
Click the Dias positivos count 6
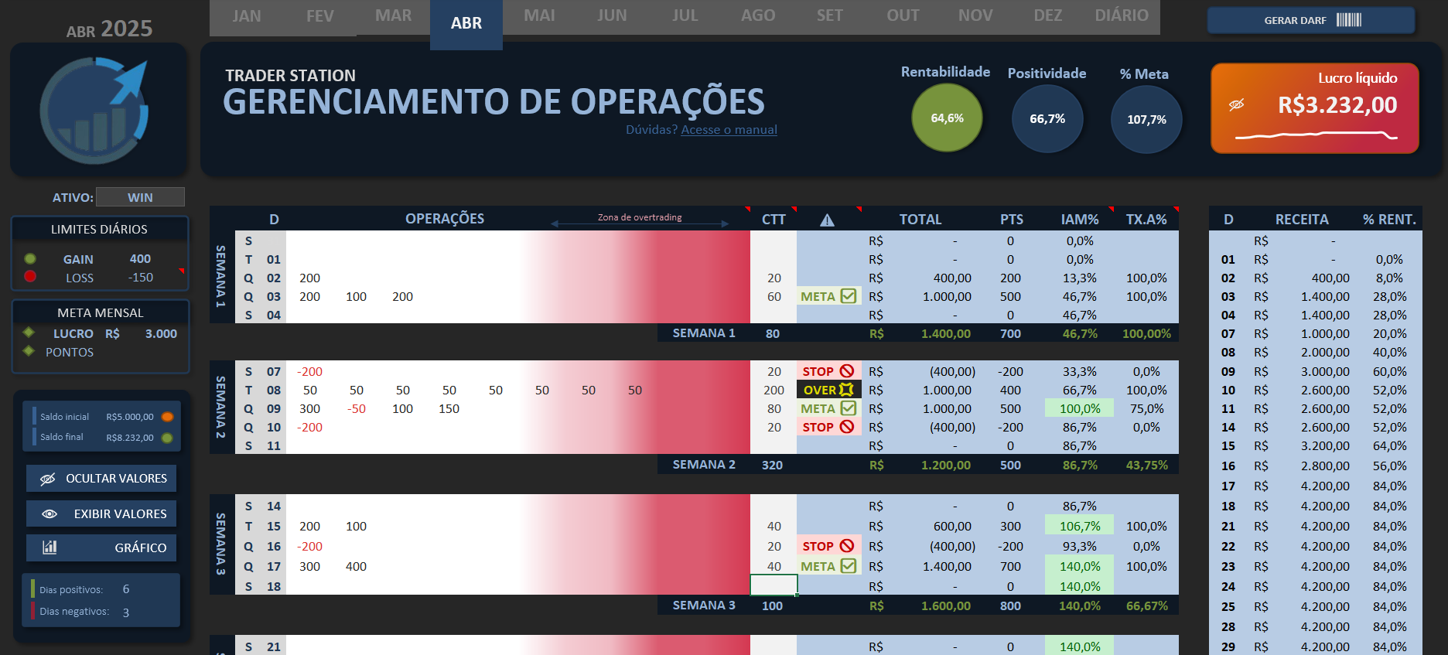[x=126, y=589]
